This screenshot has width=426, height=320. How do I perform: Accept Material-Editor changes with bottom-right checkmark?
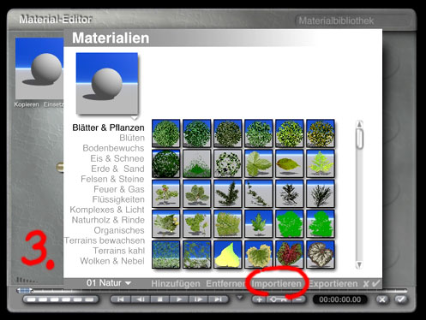(x=401, y=299)
